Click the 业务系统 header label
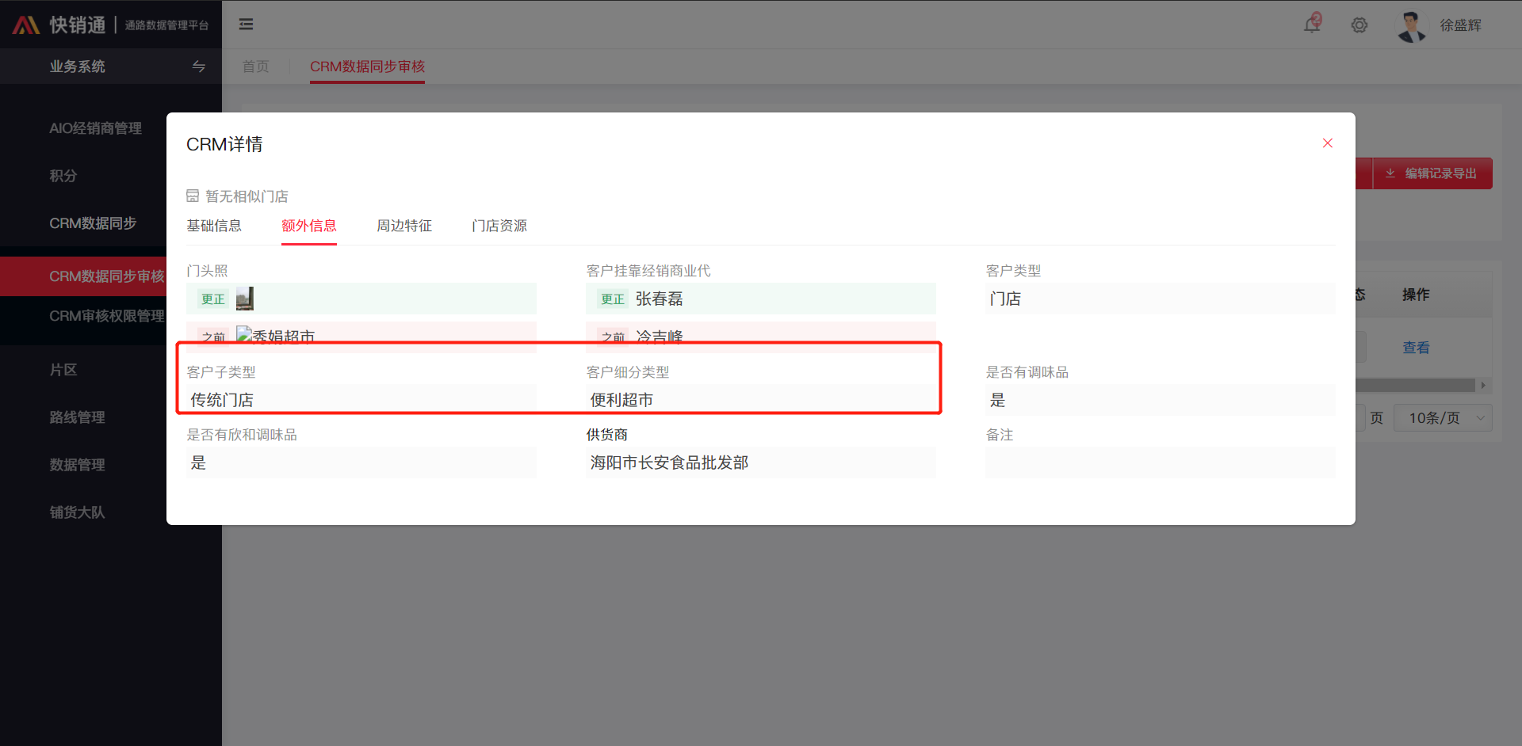Image resolution: width=1522 pixels, height=746 pixels. pos(77,67)
